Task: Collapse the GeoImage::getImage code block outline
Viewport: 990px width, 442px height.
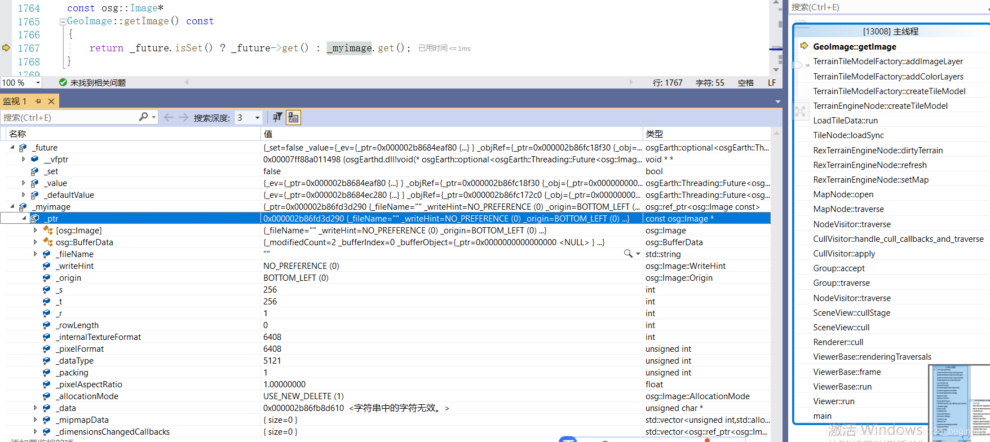Action: point(63,22)
